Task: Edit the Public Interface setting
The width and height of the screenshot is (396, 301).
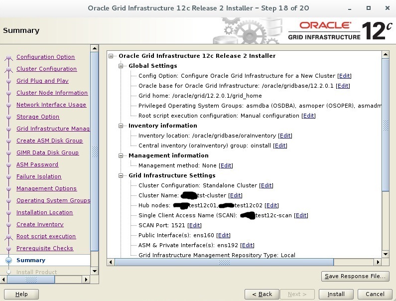Action: pyautogui.click(x=223, y=235)
